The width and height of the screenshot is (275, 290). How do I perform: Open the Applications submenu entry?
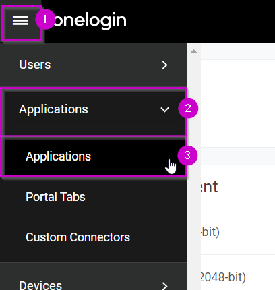93,156
